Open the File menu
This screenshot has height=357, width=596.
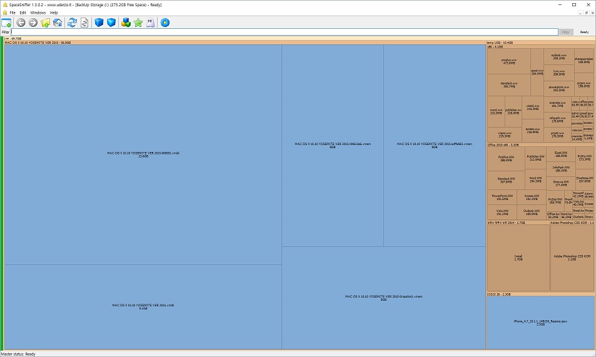(13, 13)
